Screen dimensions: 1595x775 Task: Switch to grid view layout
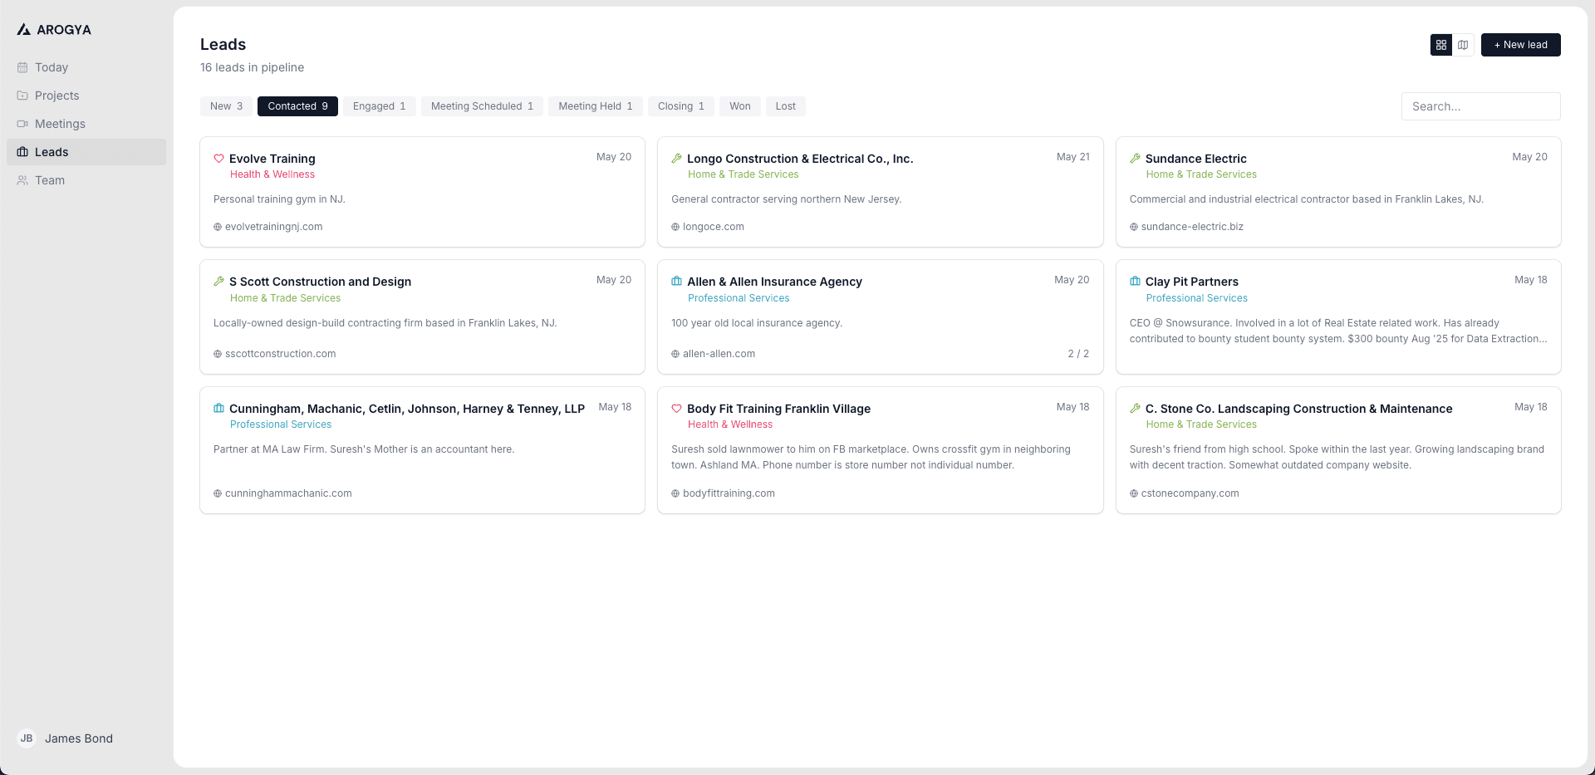click(x=1441, y=45)
